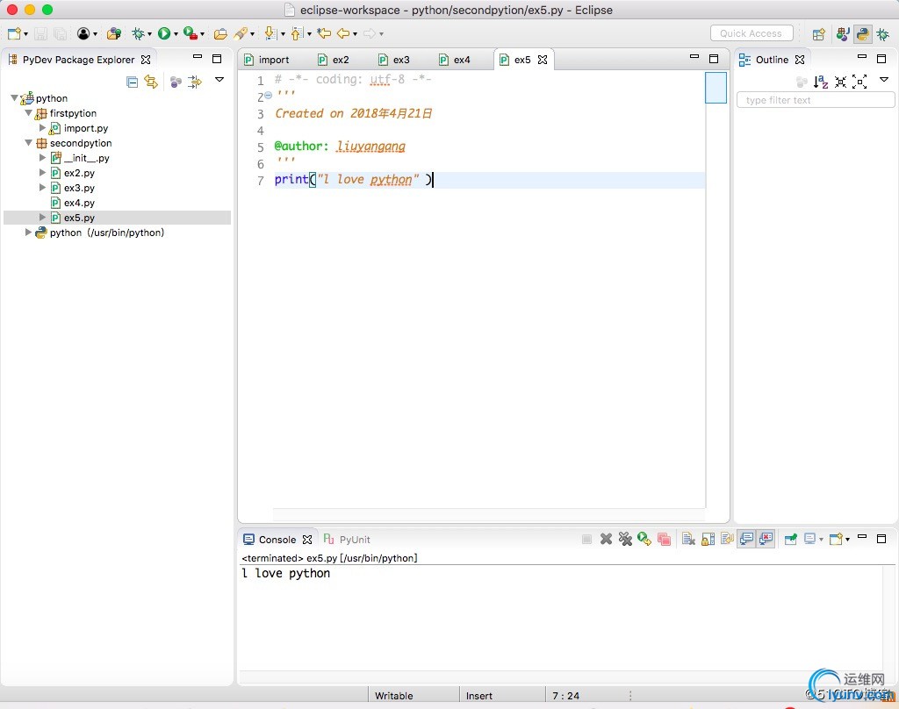
Task: Toggle show console on standard output change
Action: (746, 539)
